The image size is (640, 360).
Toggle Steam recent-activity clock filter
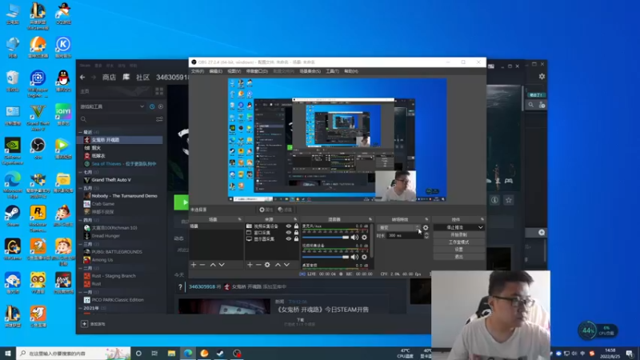(x=152, y=106)
